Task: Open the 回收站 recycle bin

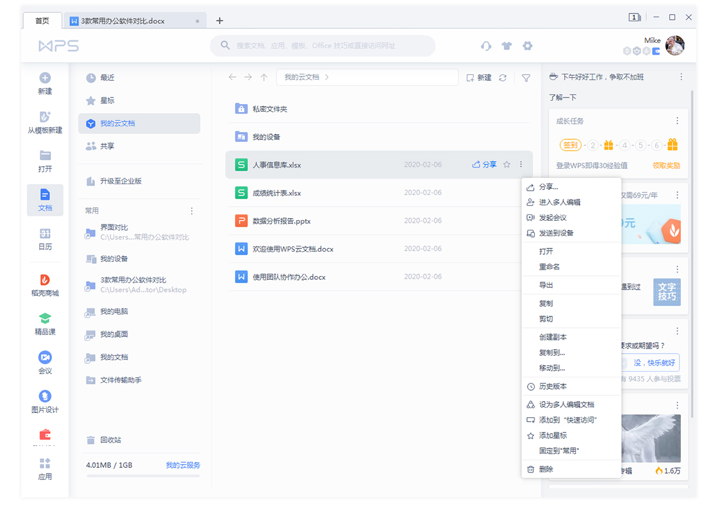Action: [x=139, y=440]
